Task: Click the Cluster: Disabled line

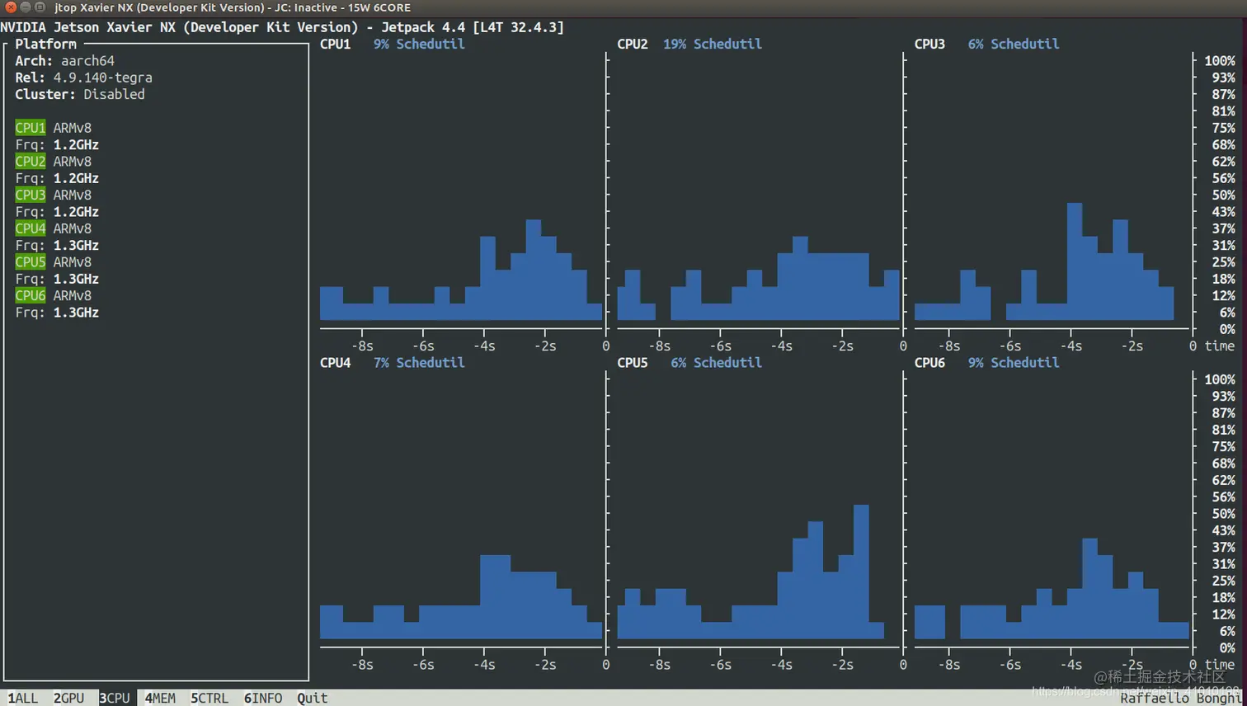Action: (x=80, y=94)
